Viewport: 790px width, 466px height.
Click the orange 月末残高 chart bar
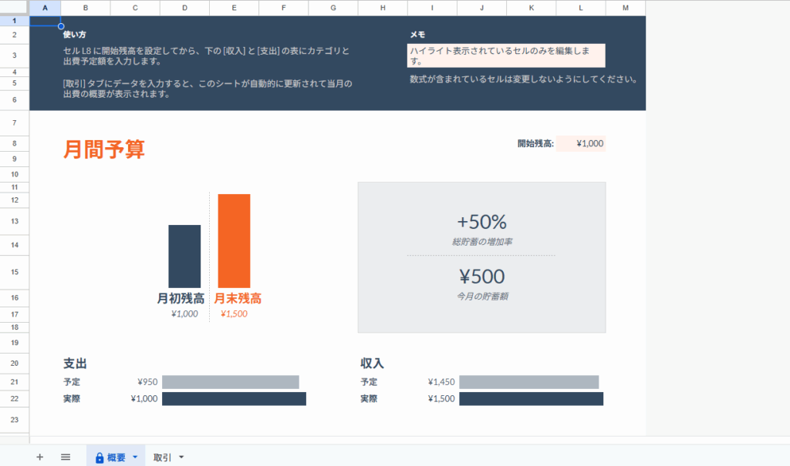coord(234,240)
